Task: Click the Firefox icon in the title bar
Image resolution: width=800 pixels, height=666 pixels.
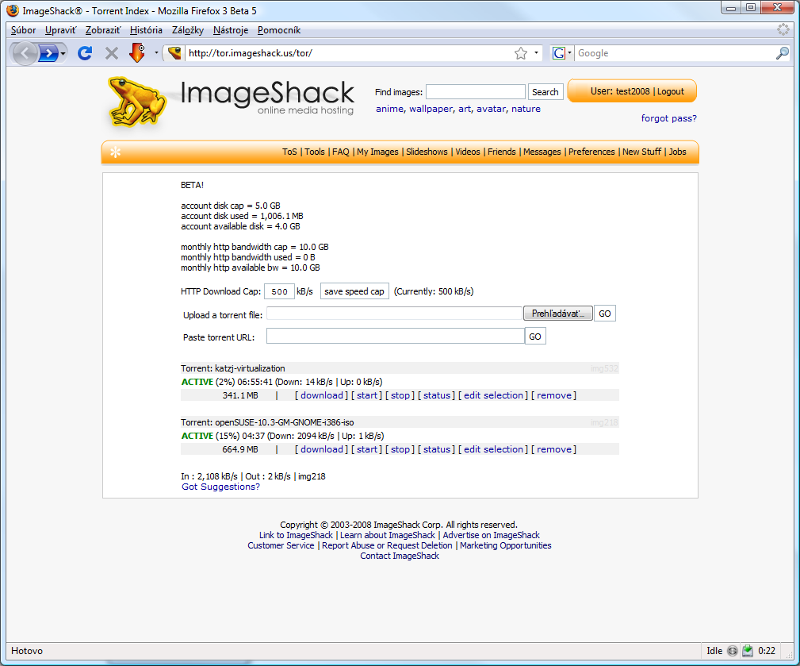Action: point(13,10)
